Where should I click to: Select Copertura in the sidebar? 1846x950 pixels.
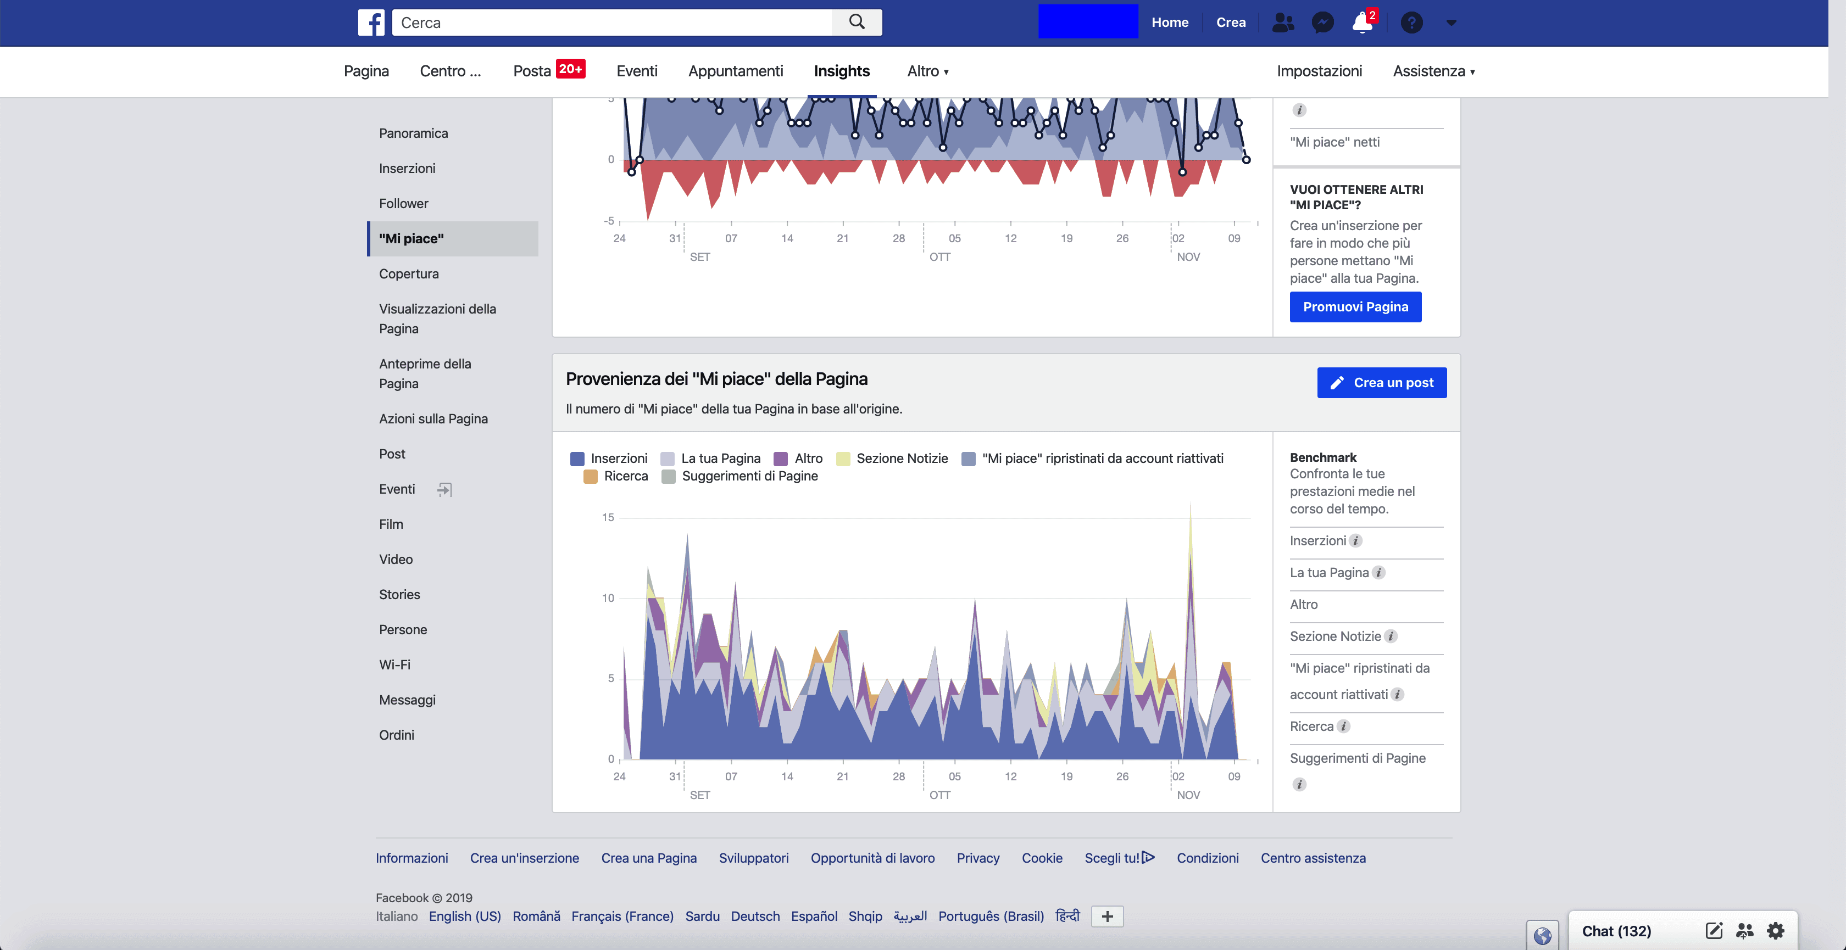tap(408, 273)
